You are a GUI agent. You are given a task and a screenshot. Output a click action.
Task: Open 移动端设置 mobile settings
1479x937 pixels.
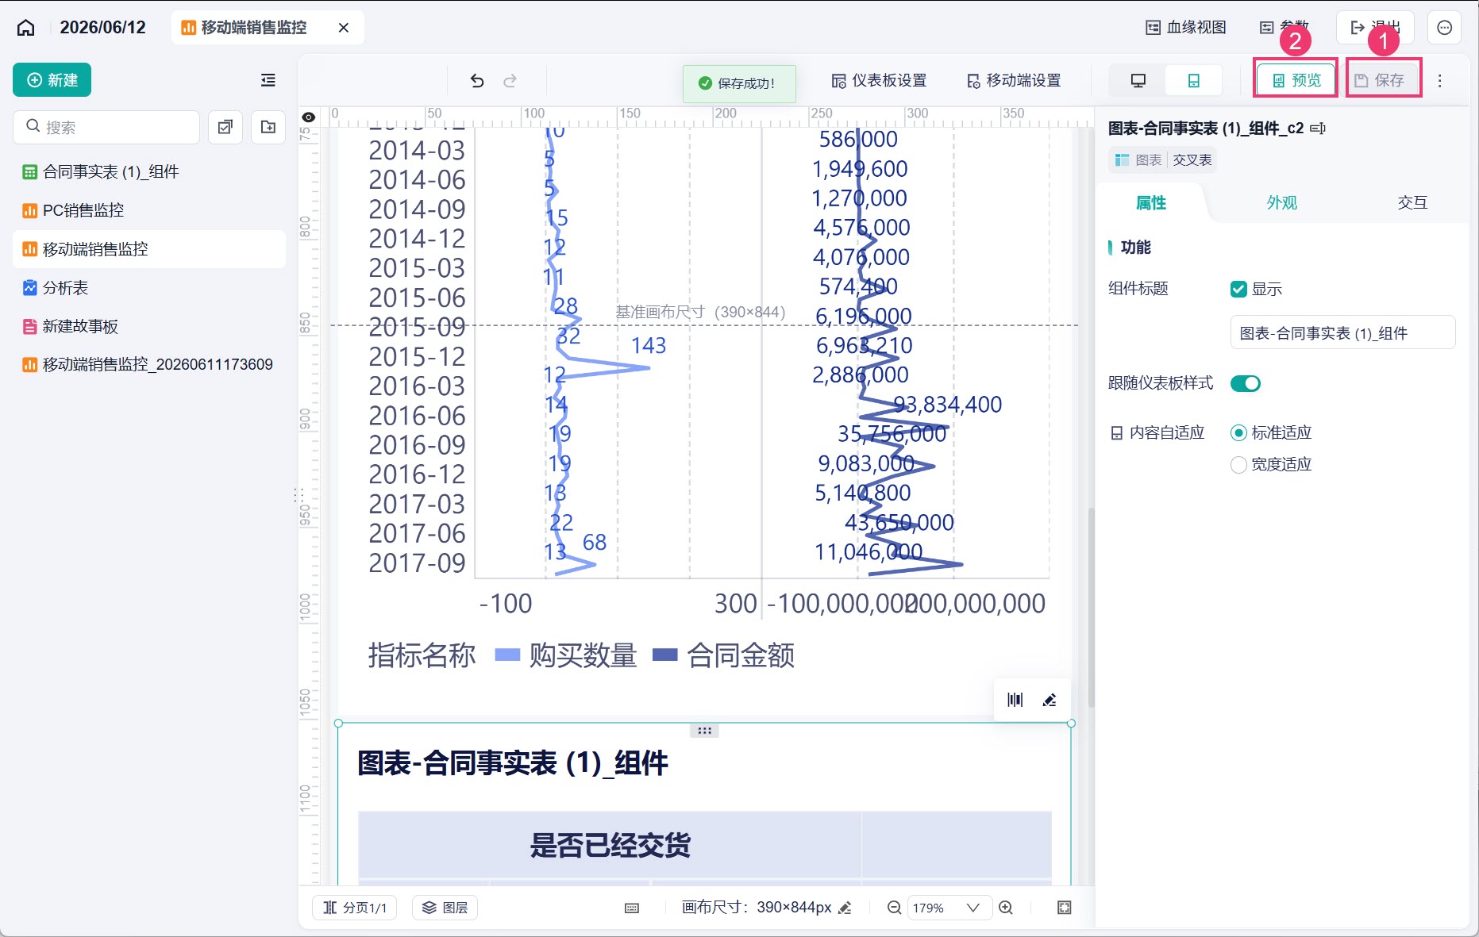(1014, 80)
